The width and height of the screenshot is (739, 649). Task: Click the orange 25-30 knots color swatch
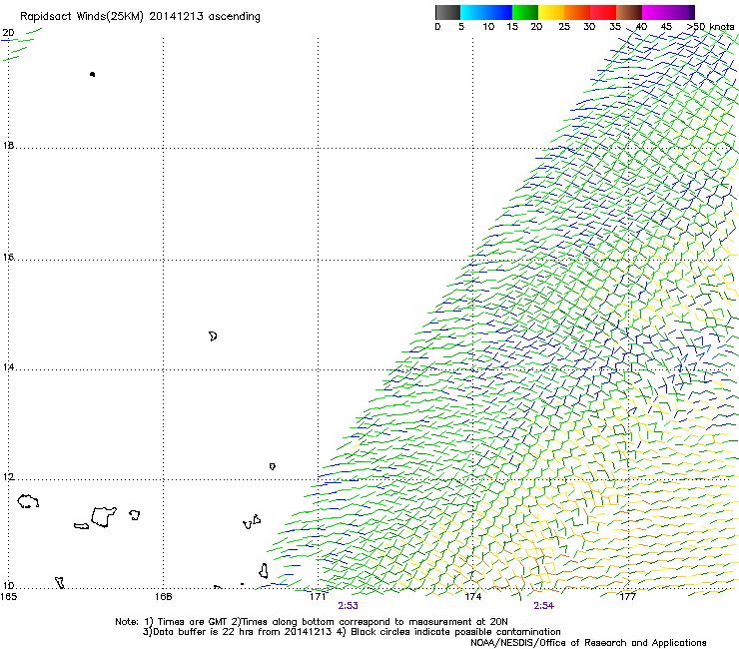[577, 12]
